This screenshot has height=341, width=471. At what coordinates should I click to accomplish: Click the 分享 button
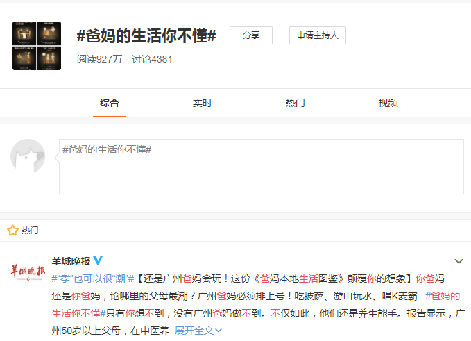point(250,35)
